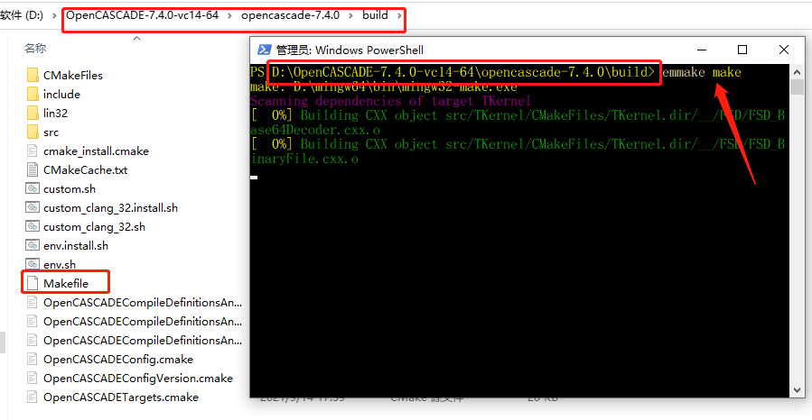Screen dimensions: 812x420
Task: Select file name custom.sh
Action: [x=70, y=188]
